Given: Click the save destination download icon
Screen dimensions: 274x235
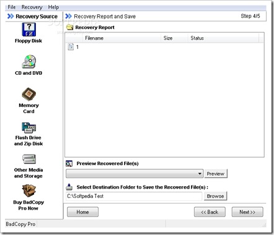Looking at the screenshot, I should point(69,187).
